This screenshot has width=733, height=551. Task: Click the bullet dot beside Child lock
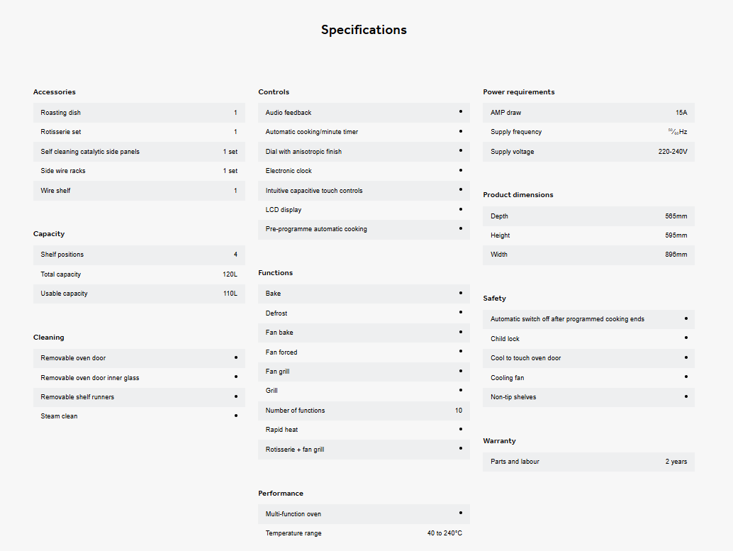[686, 338]
